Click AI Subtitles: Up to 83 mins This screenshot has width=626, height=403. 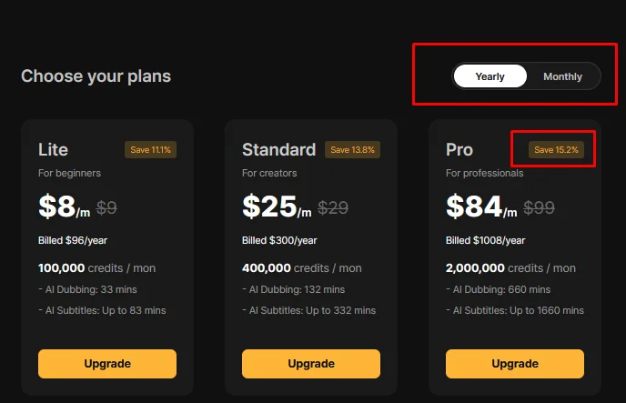coord(102,310)
